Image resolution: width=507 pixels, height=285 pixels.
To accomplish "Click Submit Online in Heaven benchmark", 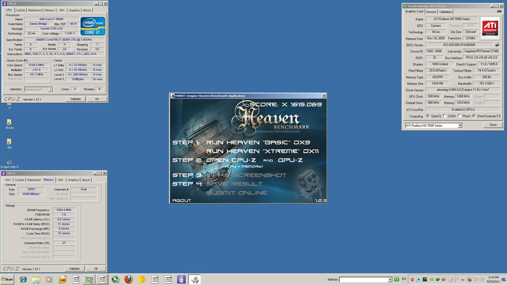I will tap(237, 193).
